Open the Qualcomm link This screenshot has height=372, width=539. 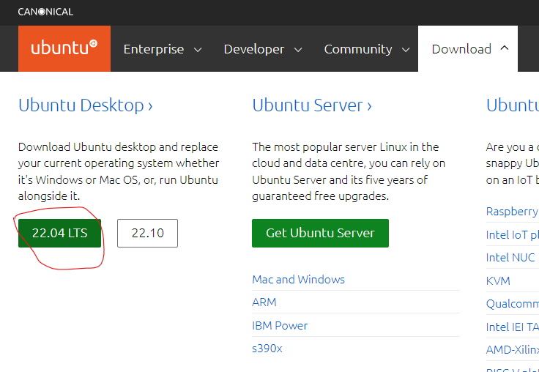pyautogui.click(x=512, y=304)
